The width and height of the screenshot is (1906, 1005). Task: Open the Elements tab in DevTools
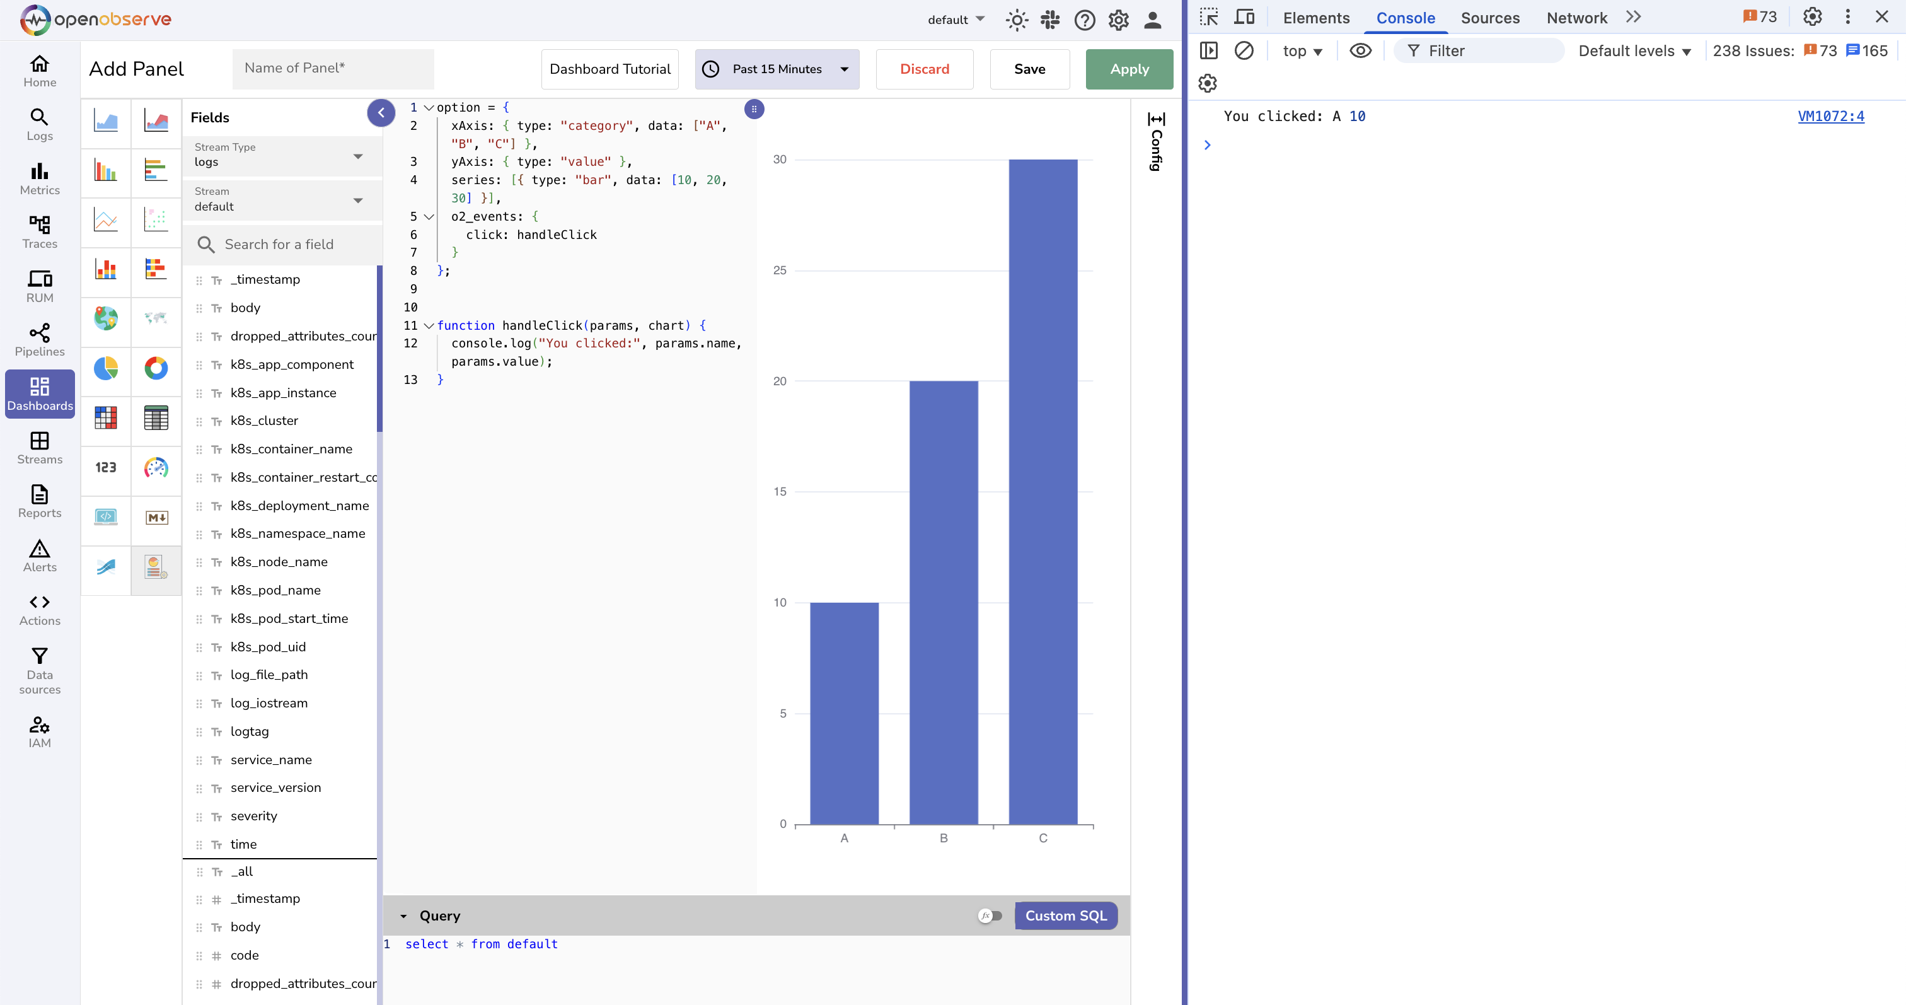(1316, 18)
